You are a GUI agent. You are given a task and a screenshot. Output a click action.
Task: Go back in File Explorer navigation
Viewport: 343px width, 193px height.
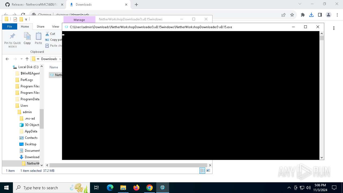(x=7, y=59)
